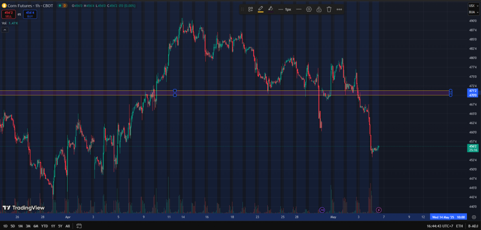481x230 pixels.
Task: Click the orange D delayed data badge
Action: 64,6
